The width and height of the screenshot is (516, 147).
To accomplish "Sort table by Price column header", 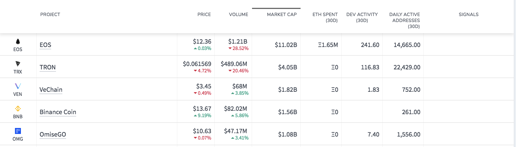I will (x=204, y=15).
